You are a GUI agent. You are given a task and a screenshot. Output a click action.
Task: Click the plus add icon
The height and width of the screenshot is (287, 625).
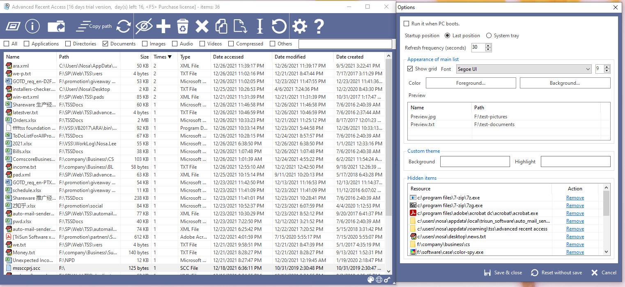(163, 27)
